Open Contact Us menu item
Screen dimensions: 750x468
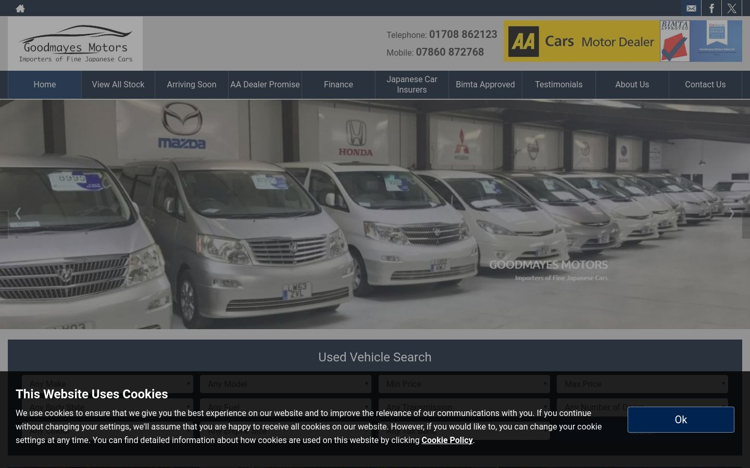coord(705,85)
